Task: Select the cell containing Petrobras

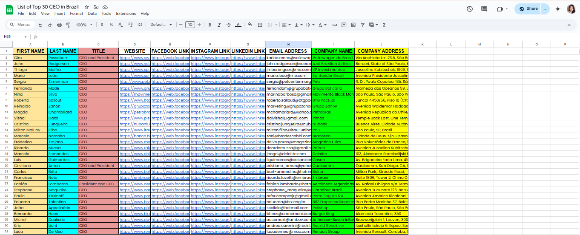Action: point(333,112)
